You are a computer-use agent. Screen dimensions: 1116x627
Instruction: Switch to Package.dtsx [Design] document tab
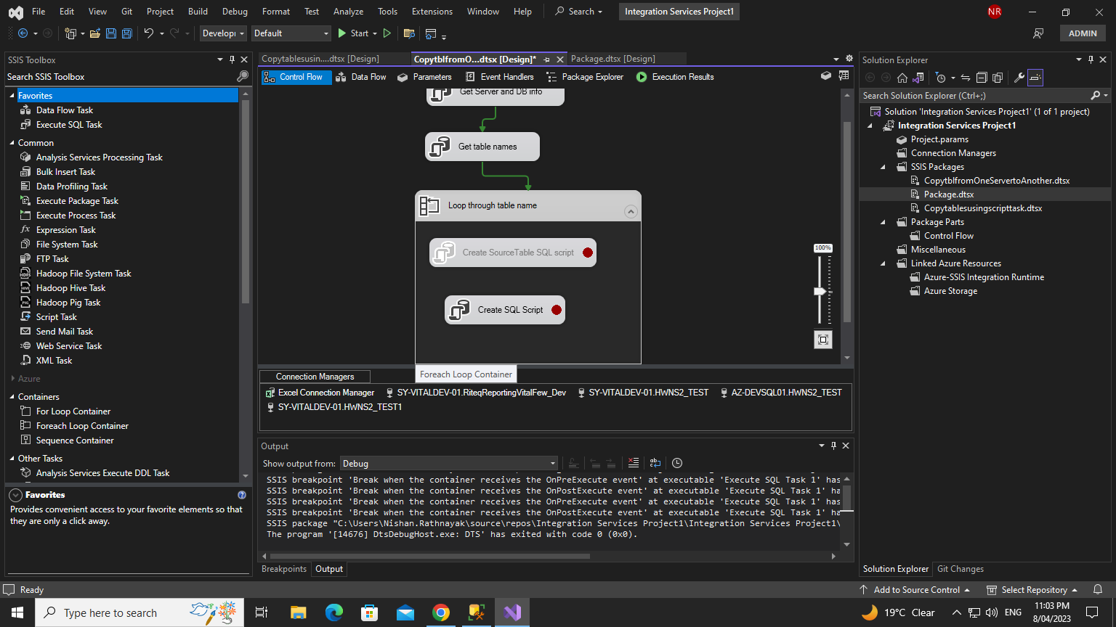(612, 59)
